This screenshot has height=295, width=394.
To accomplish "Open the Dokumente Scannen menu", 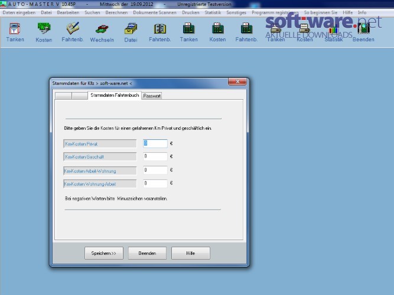I will (155, 12).
